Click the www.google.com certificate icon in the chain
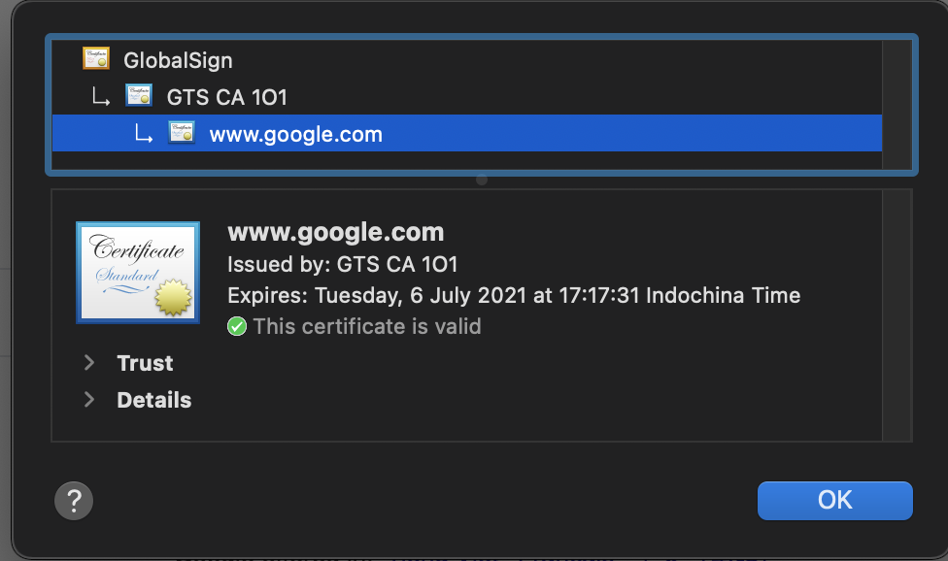Viewport: 948px width, 561px height. [x=182, y=133]
